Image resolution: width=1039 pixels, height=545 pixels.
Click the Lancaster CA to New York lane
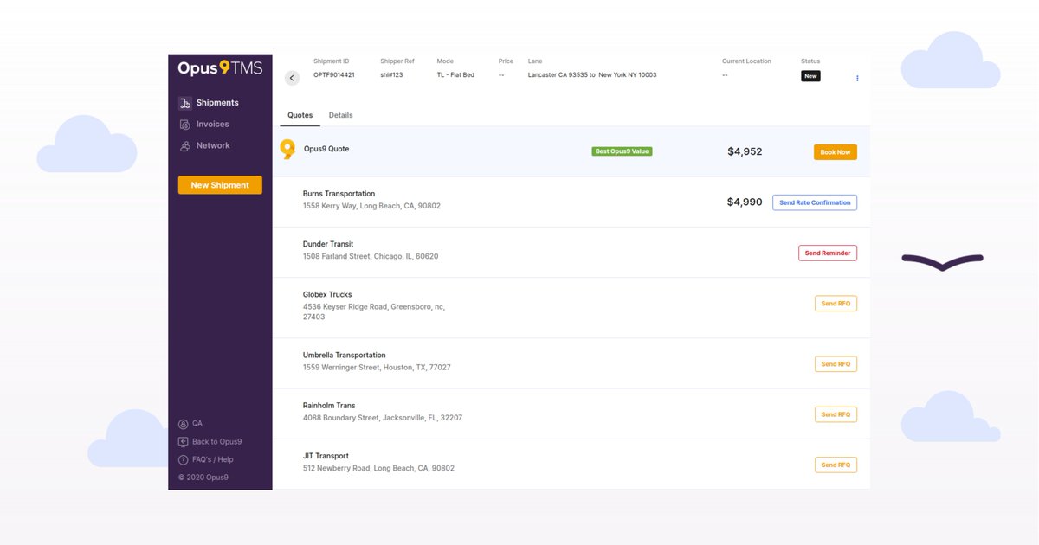pos(592,75)
